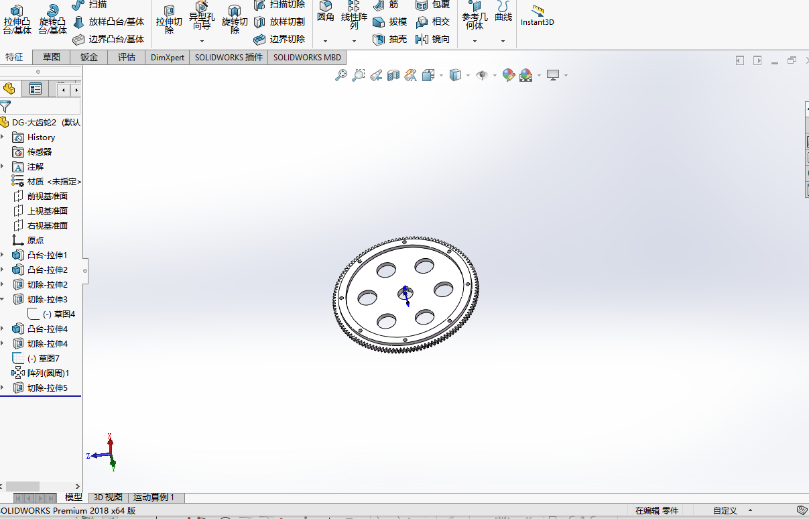Choose the 放样凸台/基体 loft boss tool

[109, 21]
